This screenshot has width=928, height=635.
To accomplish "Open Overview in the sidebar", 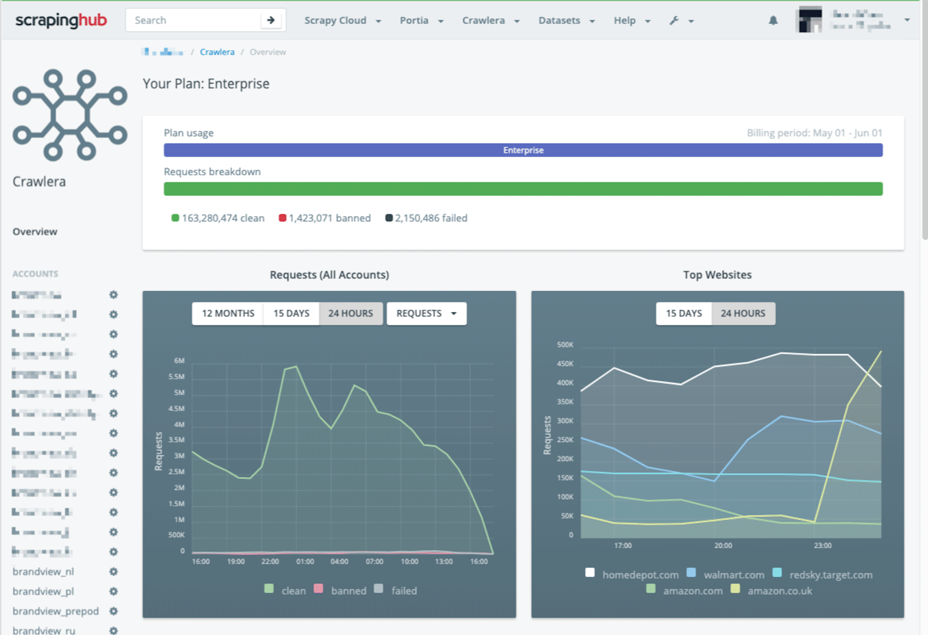I will pyautogui.click(x=35, y=232).
